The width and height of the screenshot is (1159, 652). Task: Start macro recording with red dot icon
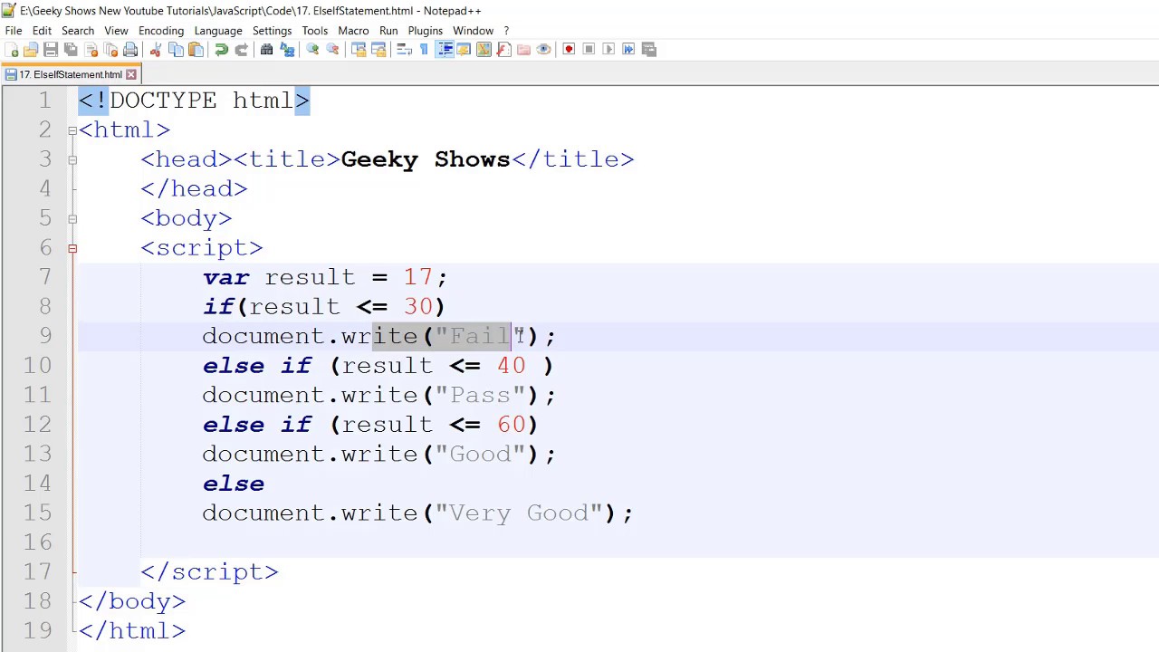point(569,49)
